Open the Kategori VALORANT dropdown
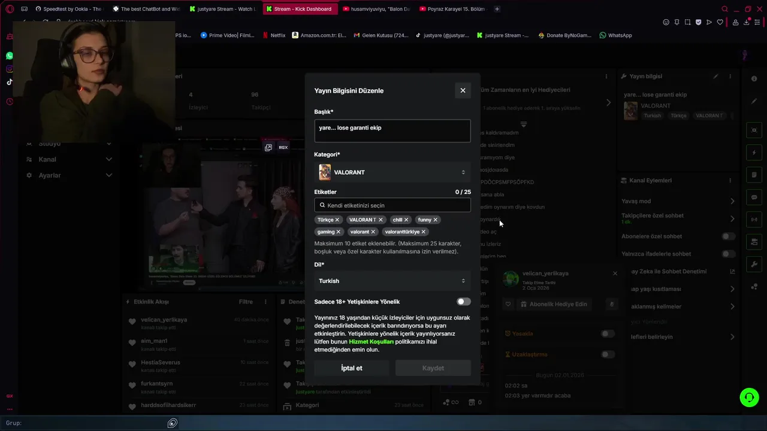The height and width of the screenshot is (431, 767). click(x=392, y=172)
